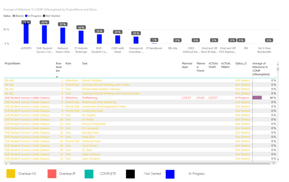Click the Planned Start column header
Screen dimensions: 289x182
[x=187, y=66]
